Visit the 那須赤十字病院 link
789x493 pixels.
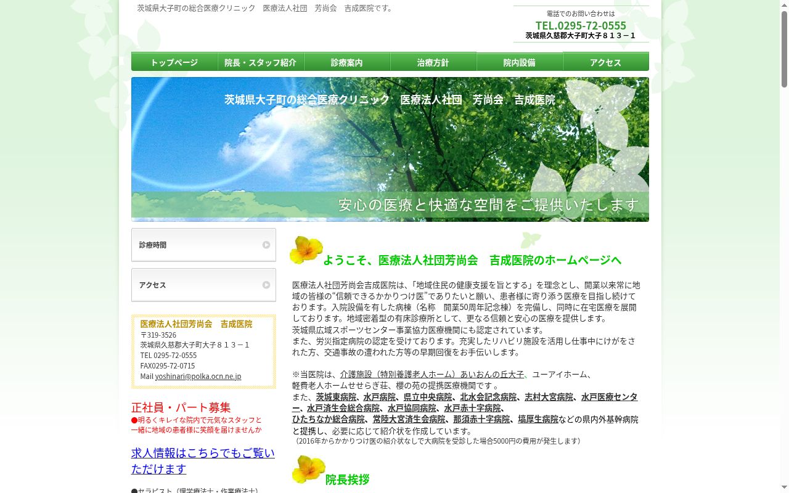(x=481, y=419)
